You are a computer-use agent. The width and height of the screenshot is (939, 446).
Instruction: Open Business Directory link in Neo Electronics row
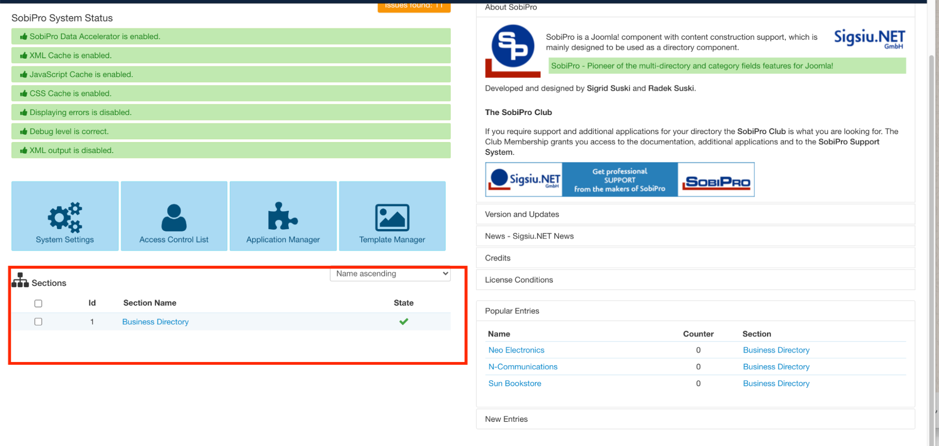click(776, 350)
